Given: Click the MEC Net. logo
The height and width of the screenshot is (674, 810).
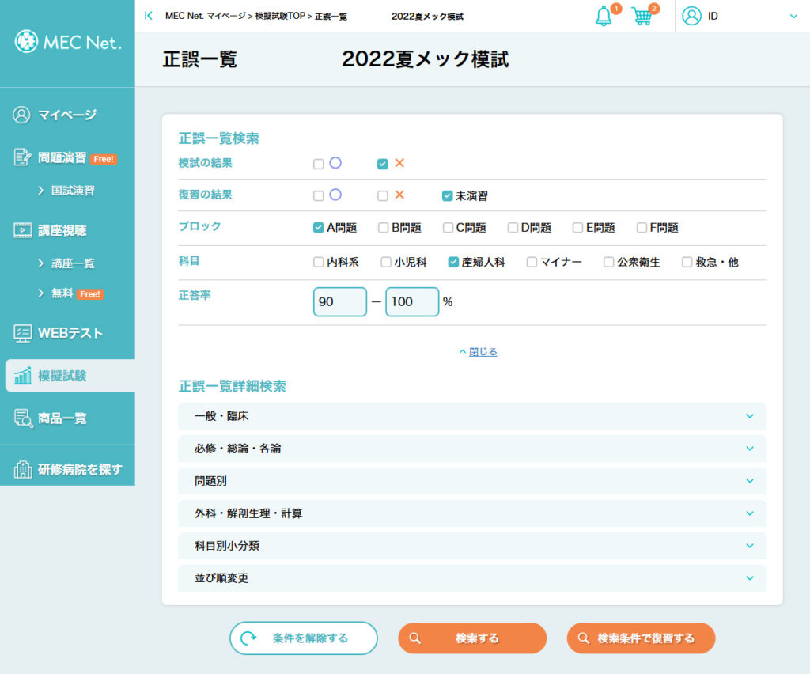Looking at the screenshot, I should click(68, 42).
